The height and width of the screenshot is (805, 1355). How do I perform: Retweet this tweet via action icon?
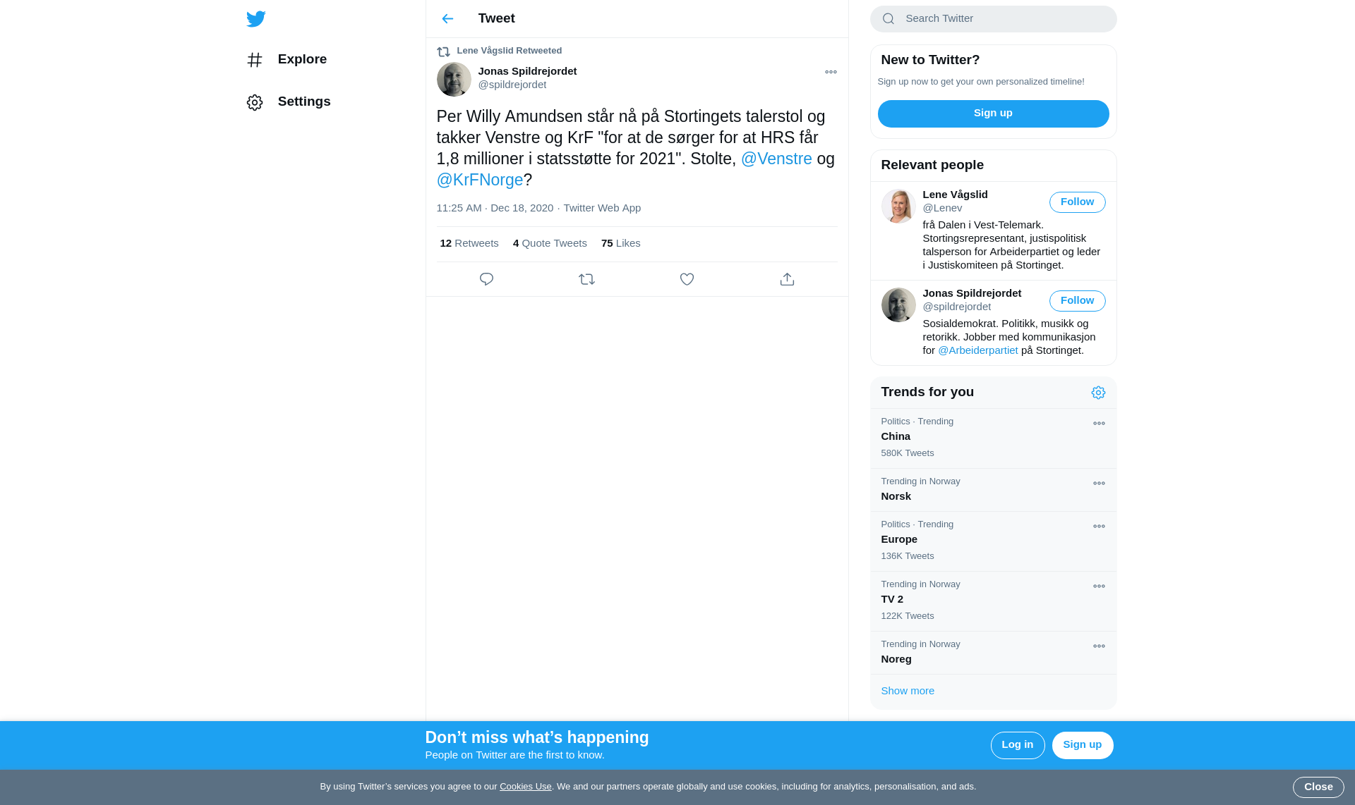(x=586, y=279)
